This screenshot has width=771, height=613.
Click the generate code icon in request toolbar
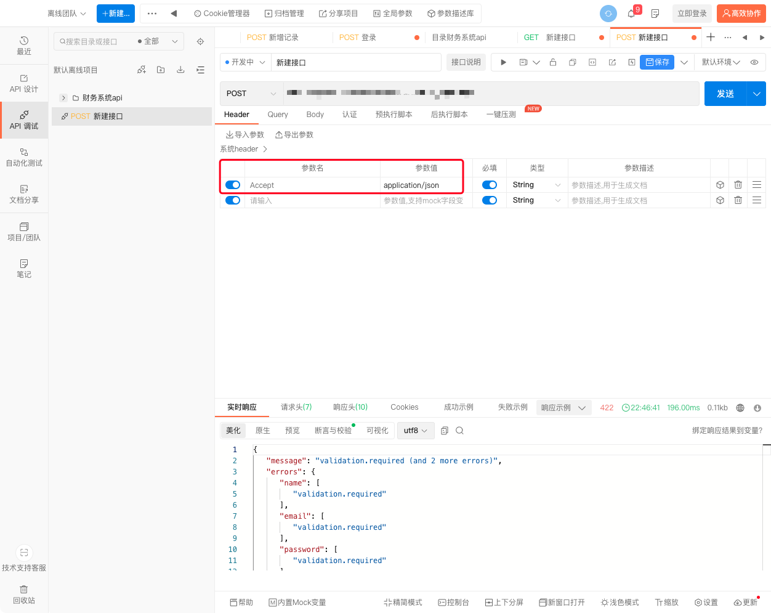592,62
